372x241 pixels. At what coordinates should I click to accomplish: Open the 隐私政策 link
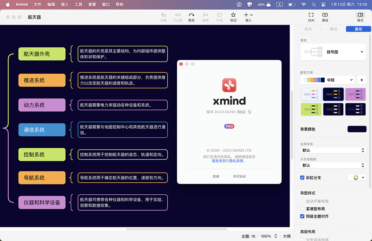(237, 161)
